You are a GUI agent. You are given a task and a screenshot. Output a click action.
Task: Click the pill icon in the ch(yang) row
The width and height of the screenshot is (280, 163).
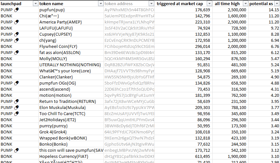16,41
